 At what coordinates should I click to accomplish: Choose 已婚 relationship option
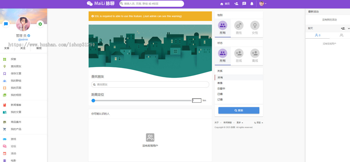click(239, 94)
